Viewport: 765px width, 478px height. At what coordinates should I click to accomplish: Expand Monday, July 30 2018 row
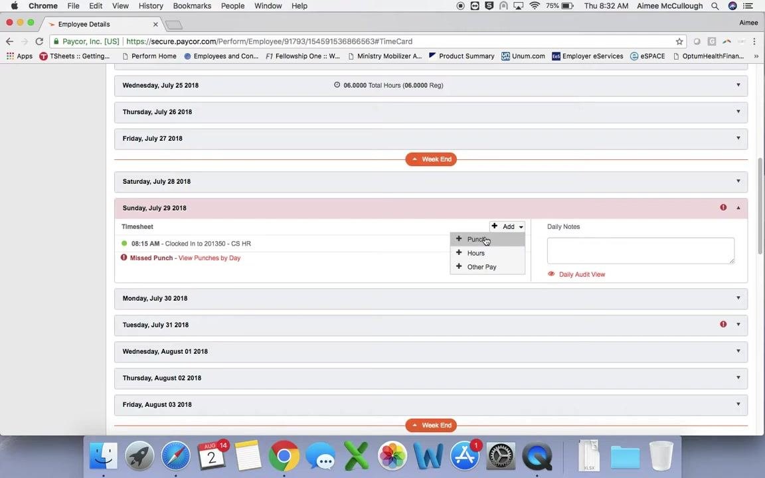click(431, 298)
